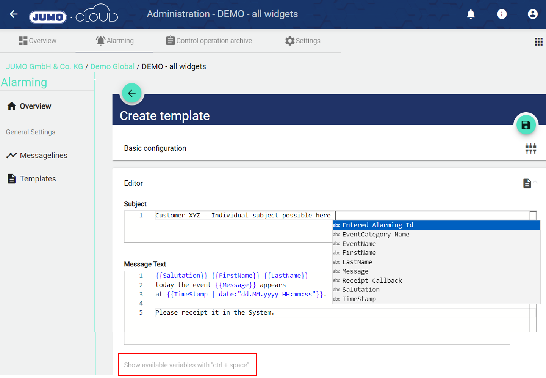Image resolution: width=546 pixels, height=378 pixels.
Task: Open the Settings tab
Action: pyautogui.click(x=302, y=41)
